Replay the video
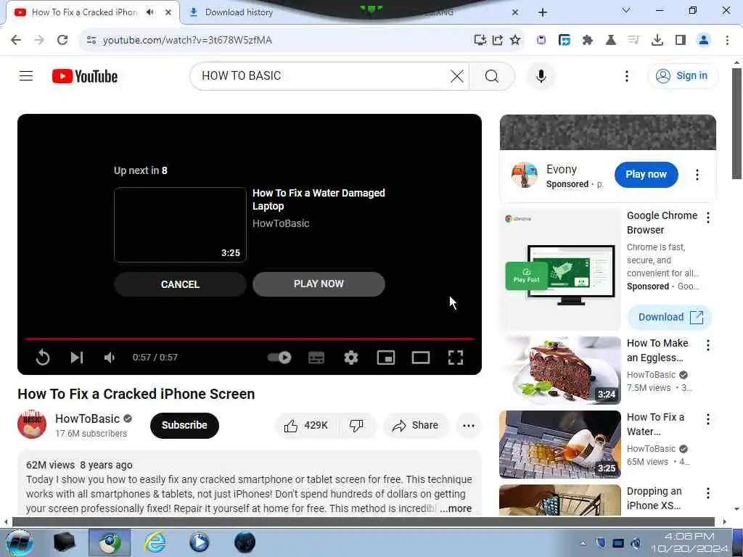Image resolution: width=743 pixels, height=557 pixels. [43, 357]
